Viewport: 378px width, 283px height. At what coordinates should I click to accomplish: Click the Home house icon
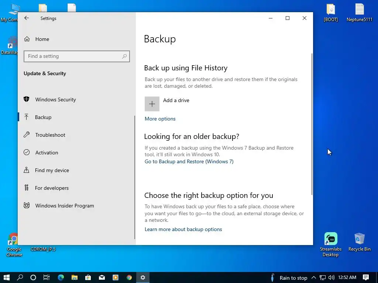[x=27, y=39]
